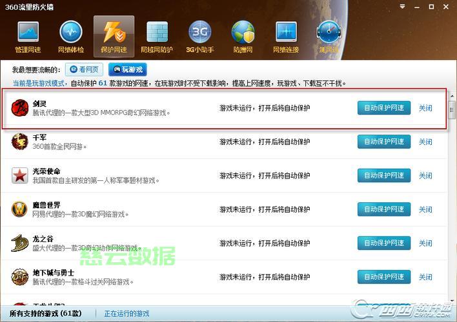This screenshot has height=322, width=457.
Task: Click 自动保护网速 button for 地下城与勇士
Action: (384, 277)
